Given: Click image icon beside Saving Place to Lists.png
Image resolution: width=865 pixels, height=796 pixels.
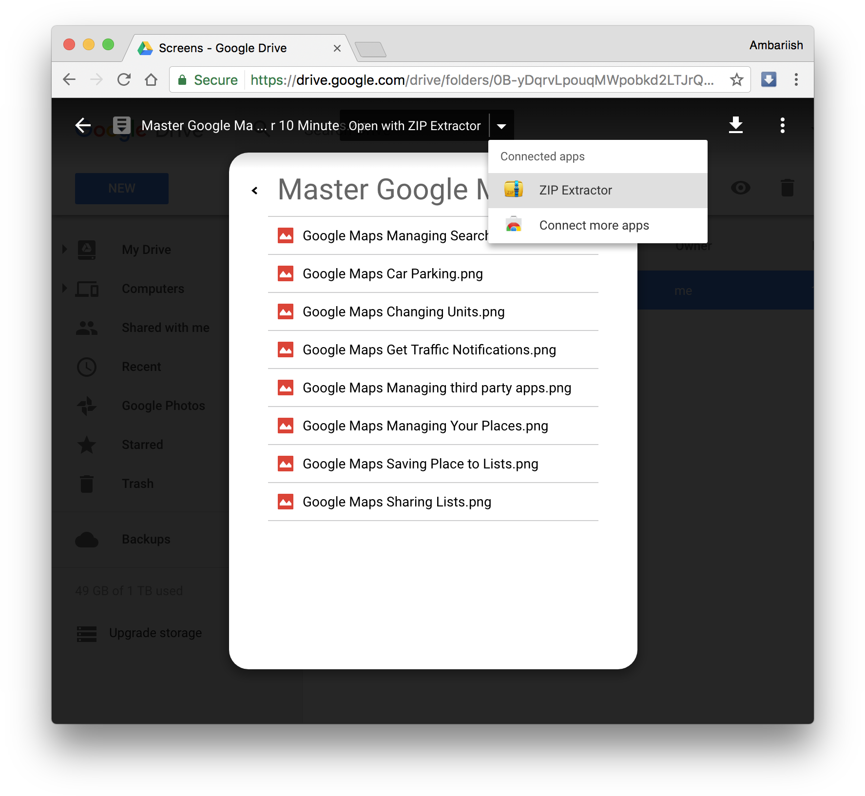Looking at the screenshot, I should (x=286, y=464).
